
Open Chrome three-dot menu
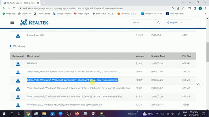coord(205,8)
